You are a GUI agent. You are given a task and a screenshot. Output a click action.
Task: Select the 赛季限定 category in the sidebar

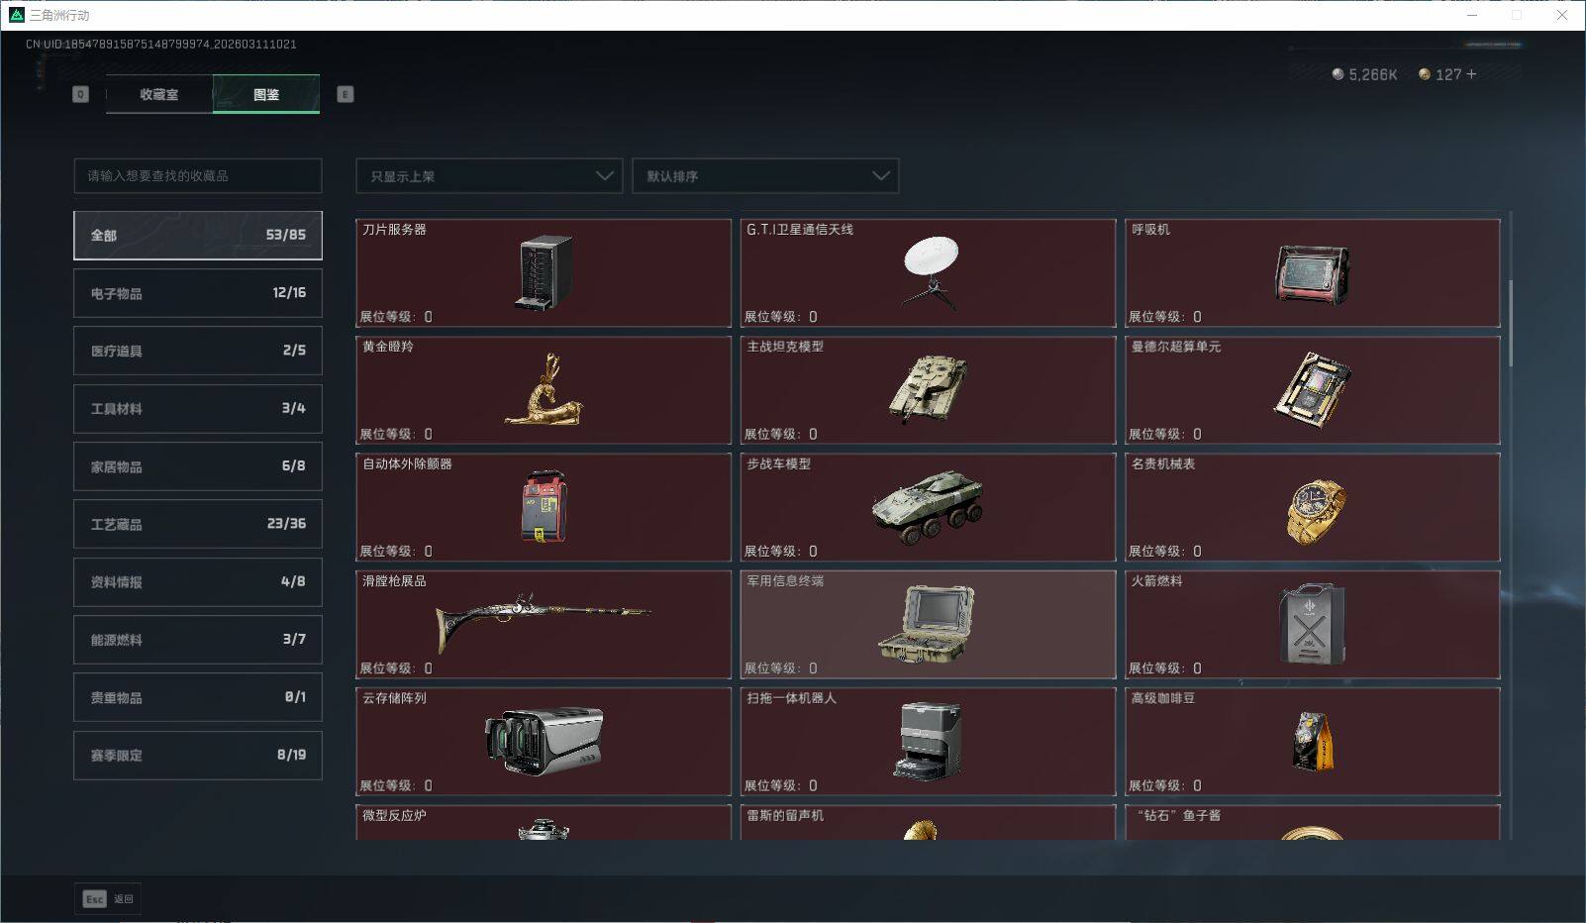click(x=197, y=755)
